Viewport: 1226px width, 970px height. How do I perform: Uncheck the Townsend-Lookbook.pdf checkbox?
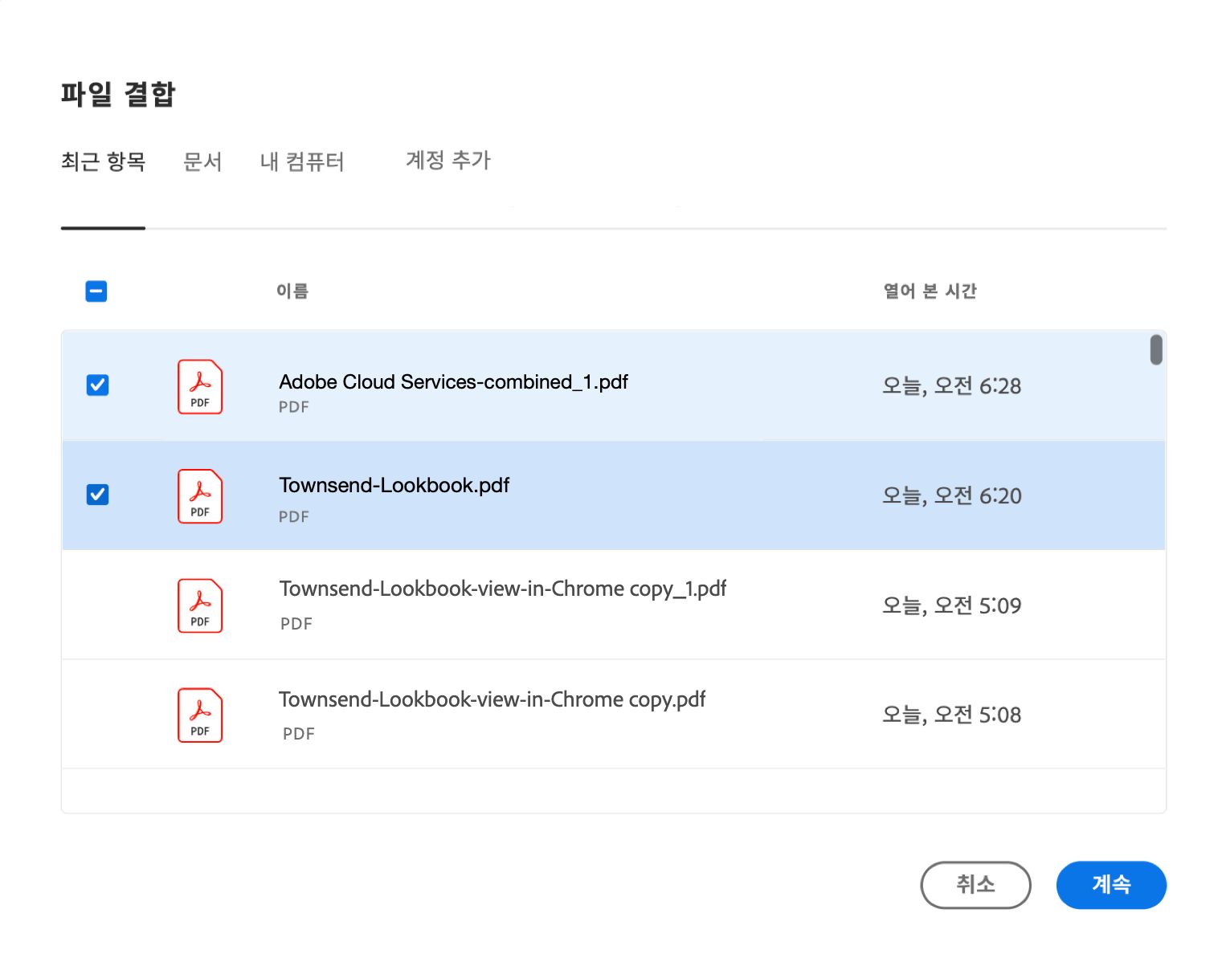point(97,494)
